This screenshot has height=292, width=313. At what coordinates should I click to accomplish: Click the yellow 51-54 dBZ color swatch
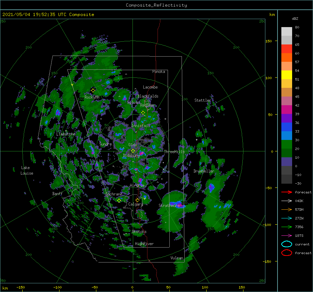point(287,75)
